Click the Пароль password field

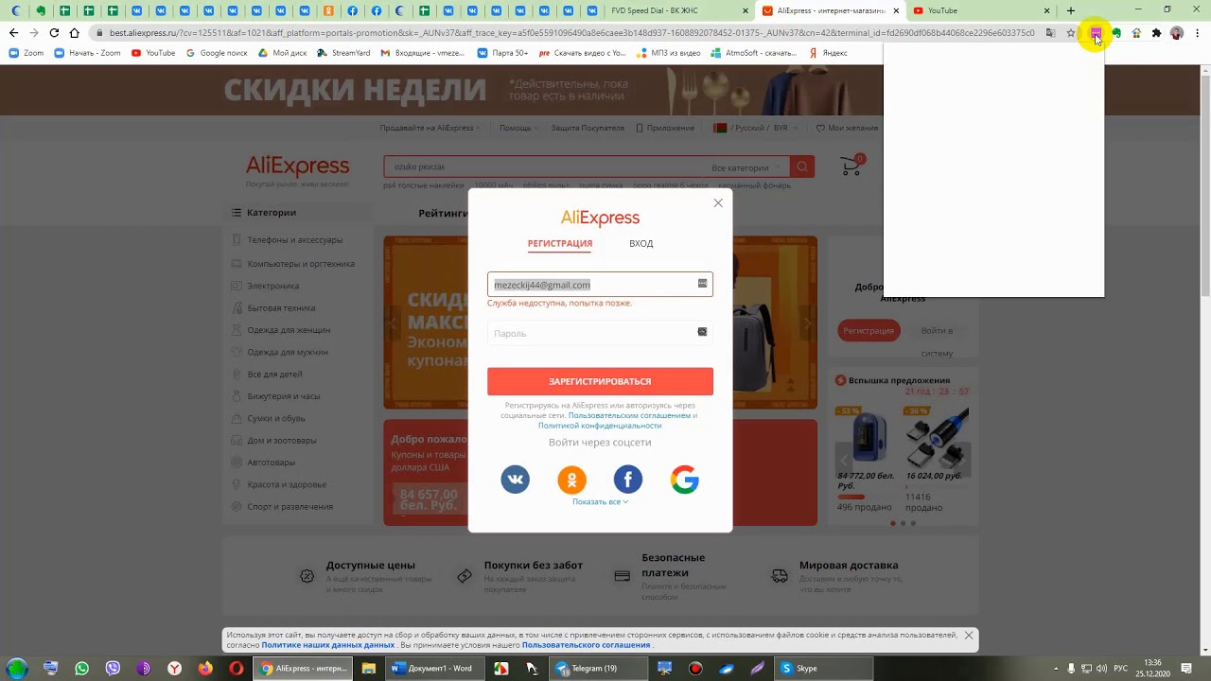pyautogui.click(x=600, y=333)
